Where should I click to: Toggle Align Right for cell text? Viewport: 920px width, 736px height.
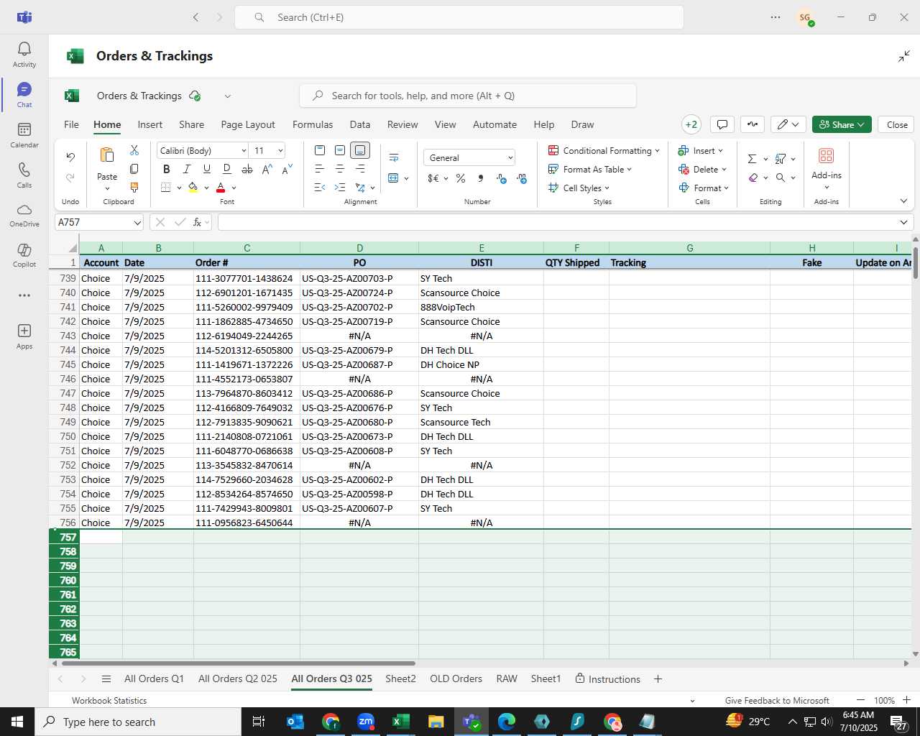(x=360, y=169)
